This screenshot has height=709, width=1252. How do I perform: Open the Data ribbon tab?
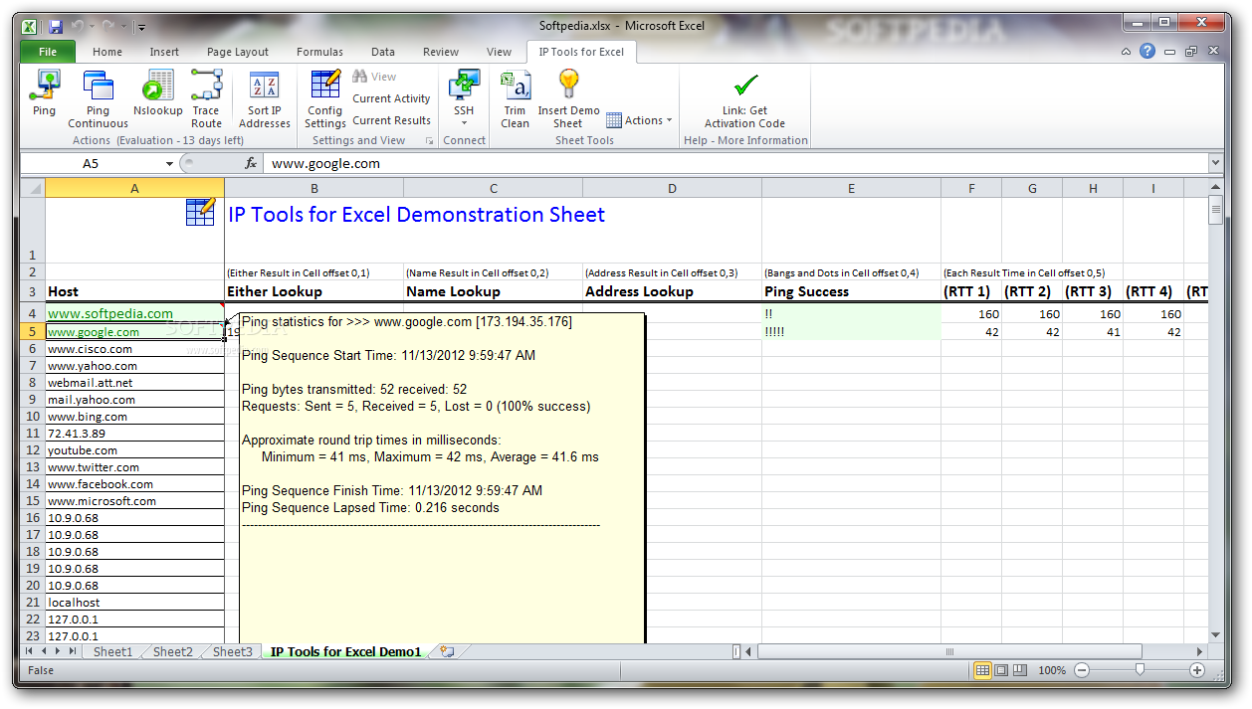tap(383, 52)
